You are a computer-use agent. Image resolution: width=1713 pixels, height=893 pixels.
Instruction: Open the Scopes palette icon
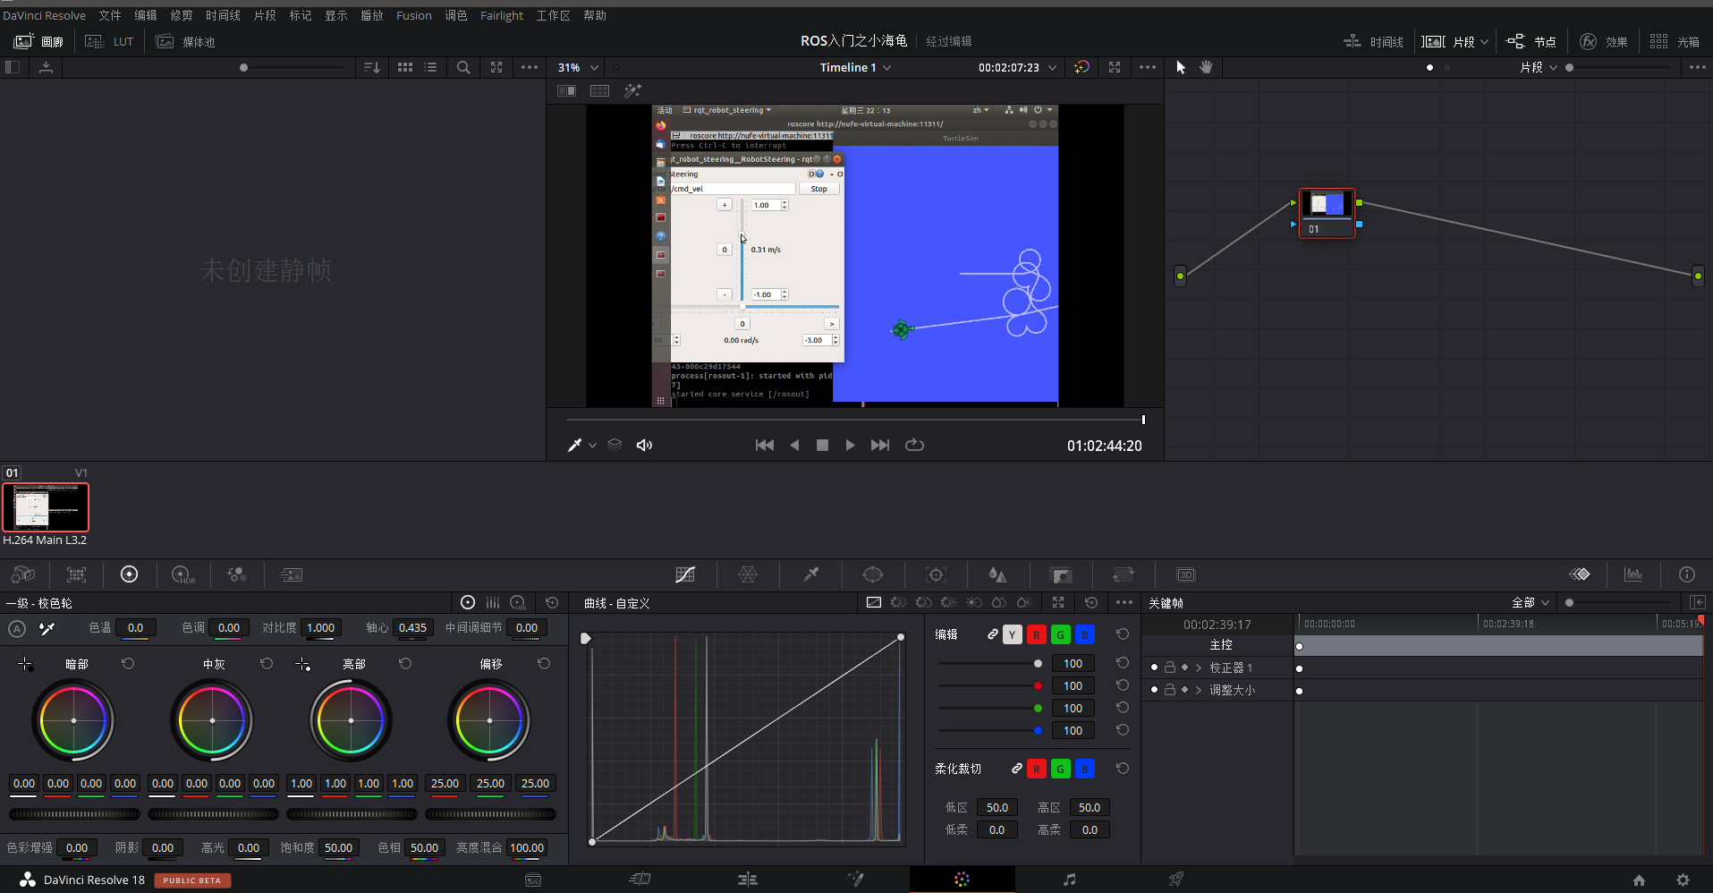coord(1633,574)
